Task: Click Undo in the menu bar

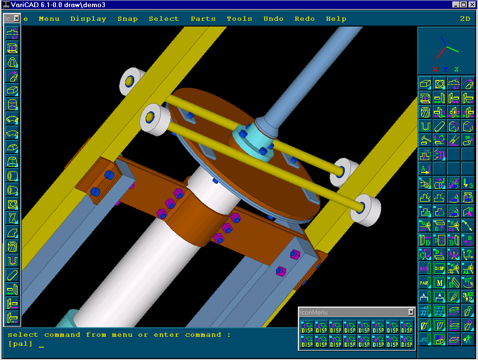Action: click(273, 19)
